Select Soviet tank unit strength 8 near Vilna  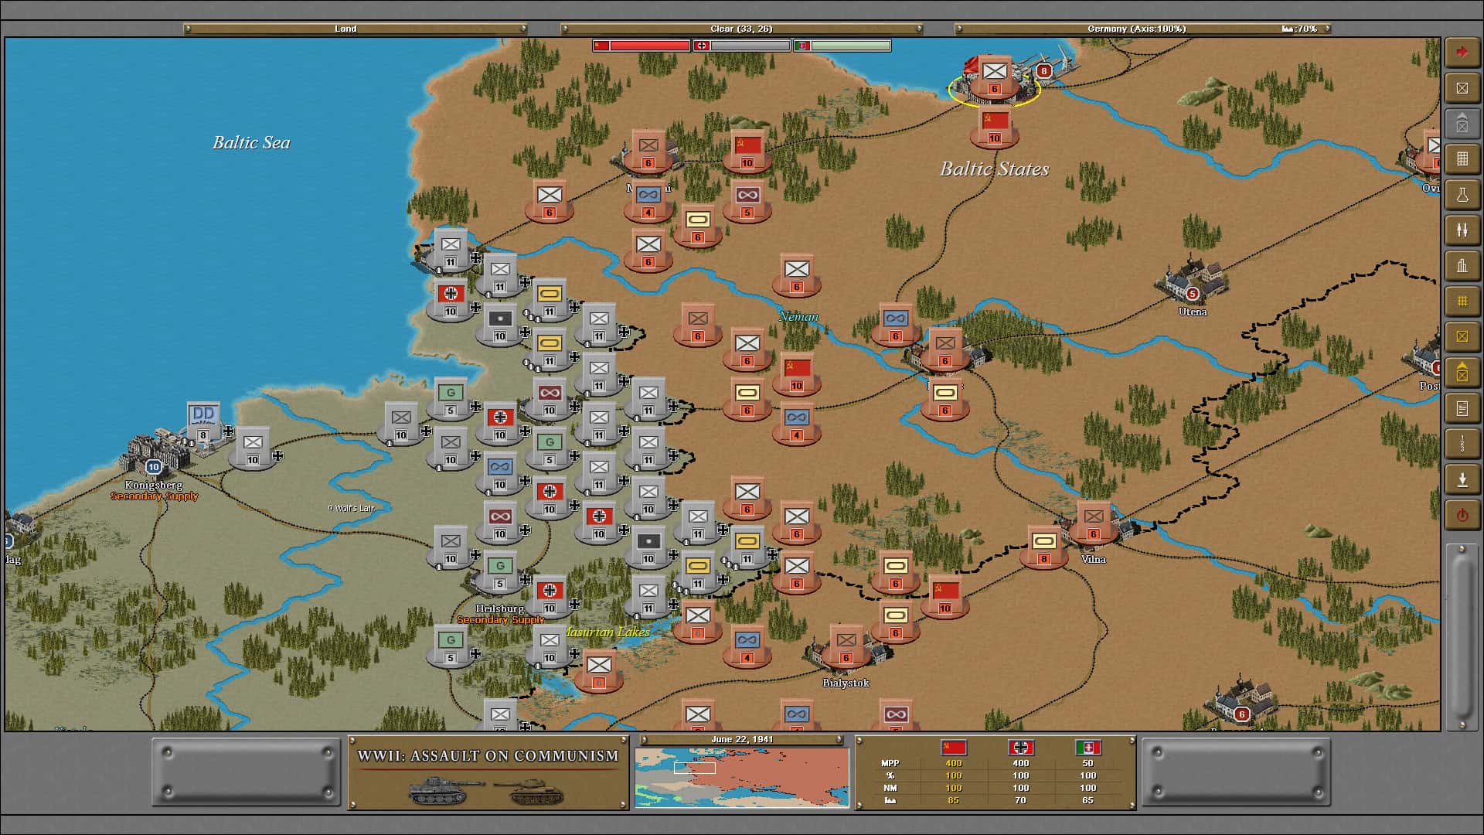click(x=1044, y=547)
